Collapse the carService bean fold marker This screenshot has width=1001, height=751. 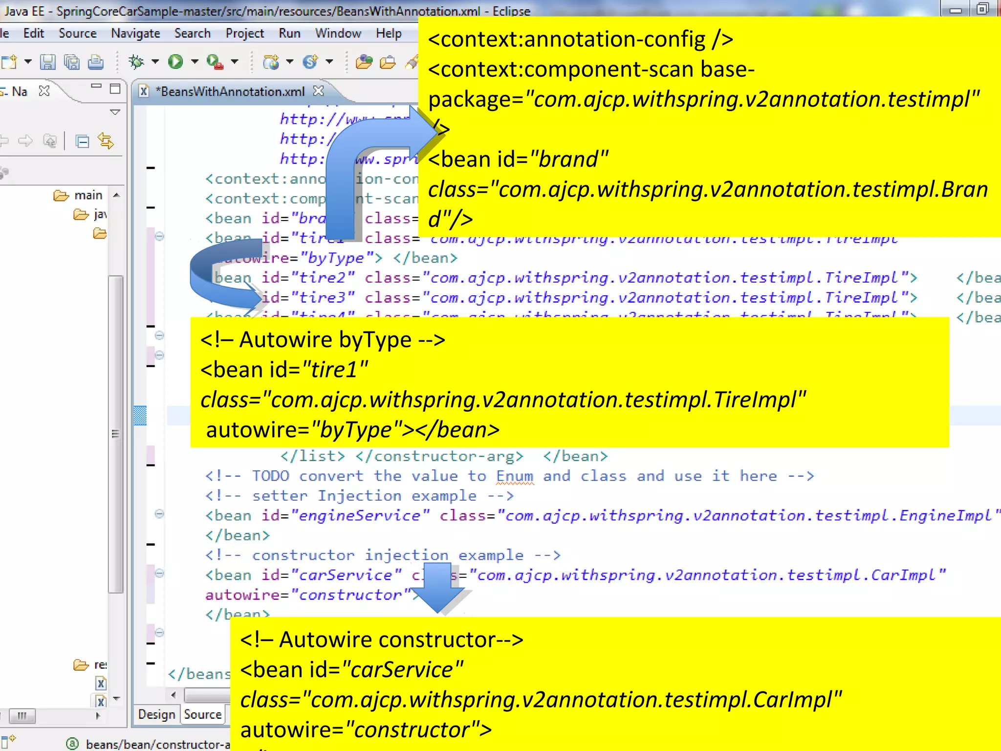coord(159,573)
